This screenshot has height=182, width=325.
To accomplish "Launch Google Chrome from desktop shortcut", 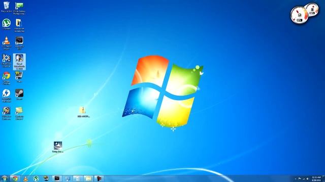I will (x=7, y=78).
